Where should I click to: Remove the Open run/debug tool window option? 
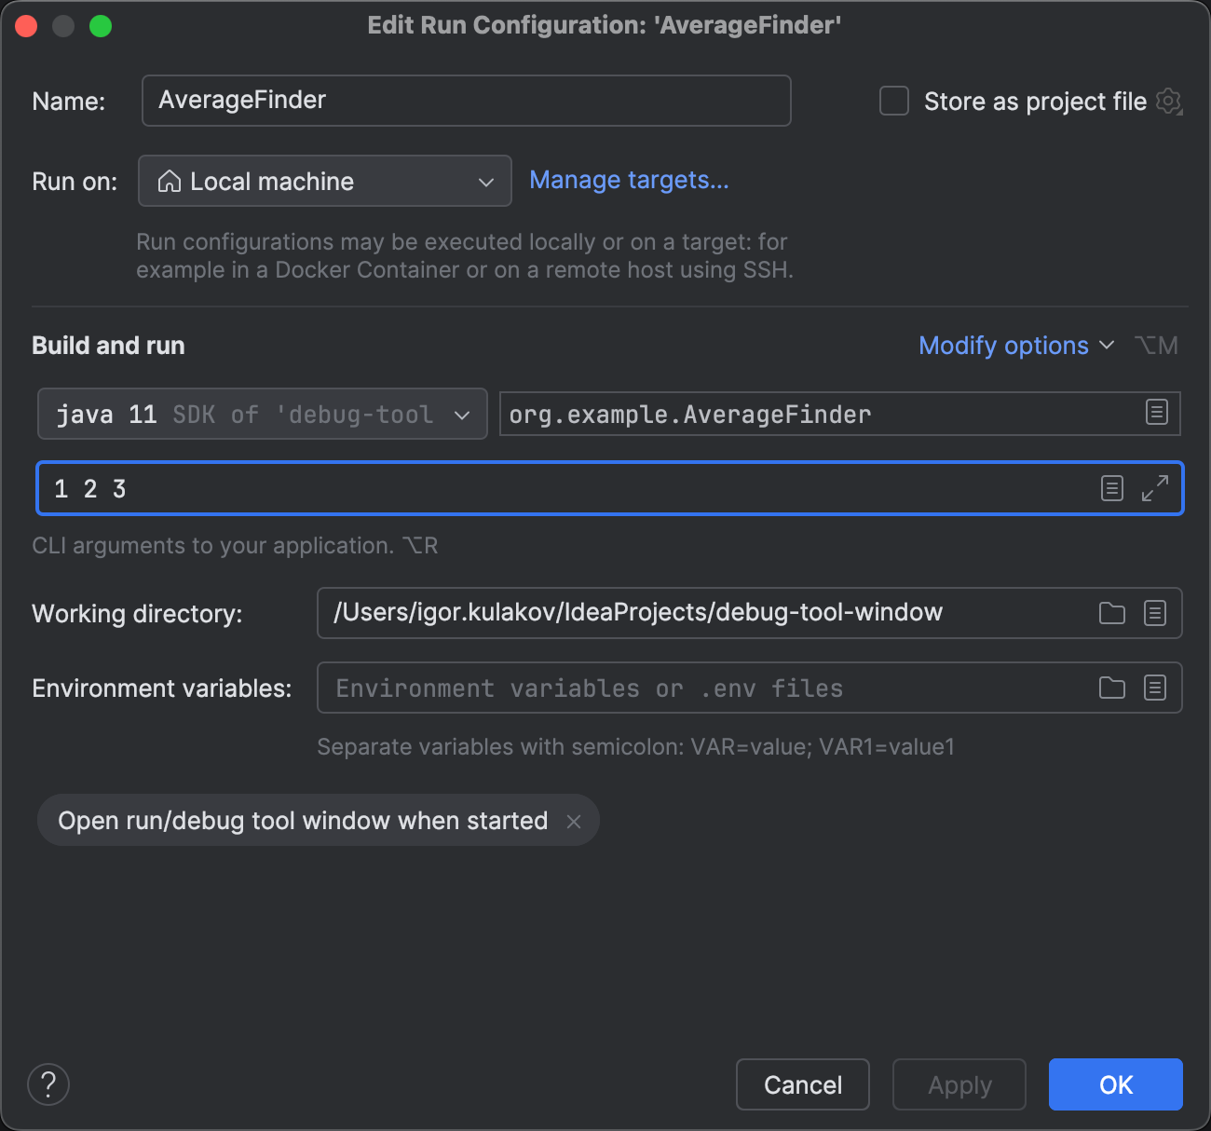575,821
